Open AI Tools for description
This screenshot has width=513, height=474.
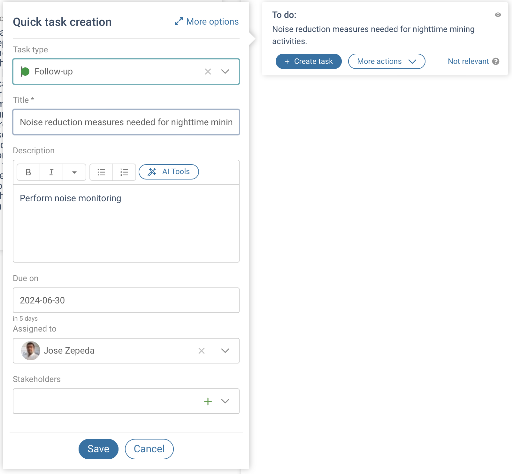point(169,172)
